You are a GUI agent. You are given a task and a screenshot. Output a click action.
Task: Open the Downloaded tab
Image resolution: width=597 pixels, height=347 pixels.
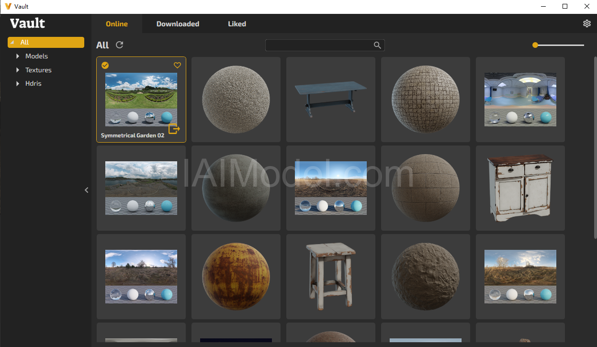click(178, 24)
